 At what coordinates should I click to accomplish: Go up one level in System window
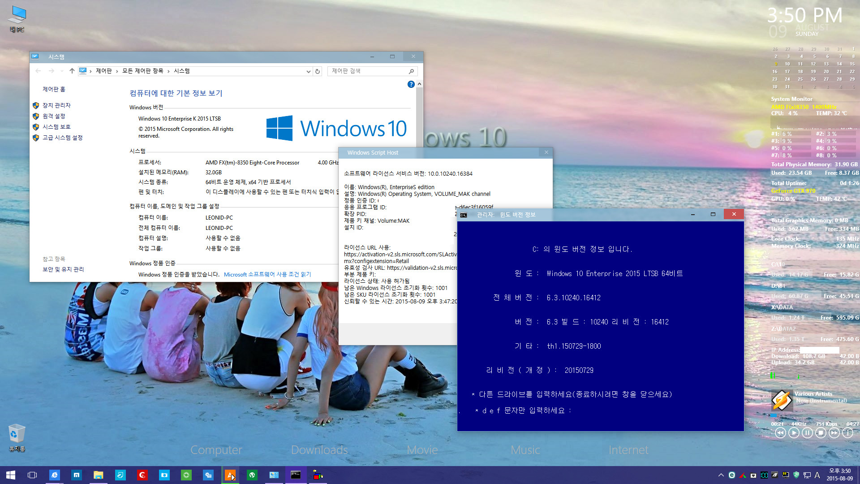pyautogui.click(x=72, y=71)
